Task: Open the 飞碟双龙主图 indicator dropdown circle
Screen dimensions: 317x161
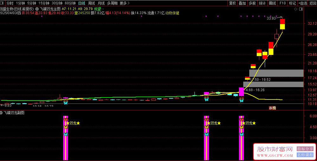Action: (x=37, y=9)
